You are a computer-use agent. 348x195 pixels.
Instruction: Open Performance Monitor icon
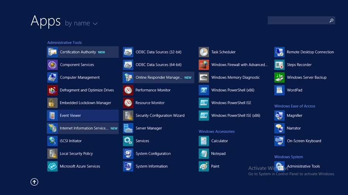click(x=128, y=90)
